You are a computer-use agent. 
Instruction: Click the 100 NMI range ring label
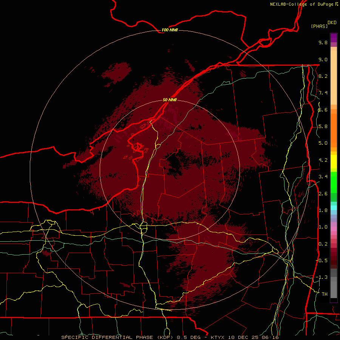tap(170, 30)
